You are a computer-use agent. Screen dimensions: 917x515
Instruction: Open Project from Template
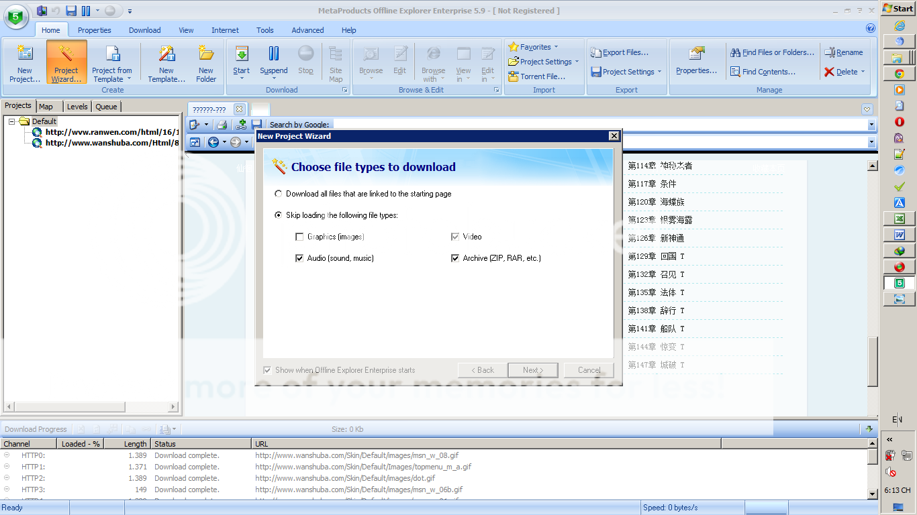click(x=112, y=54)
